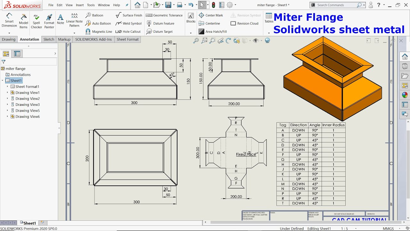Select the Sheet1 tab at bottom
The width and height of the screenshot is (410, 231).
(28, 223)
